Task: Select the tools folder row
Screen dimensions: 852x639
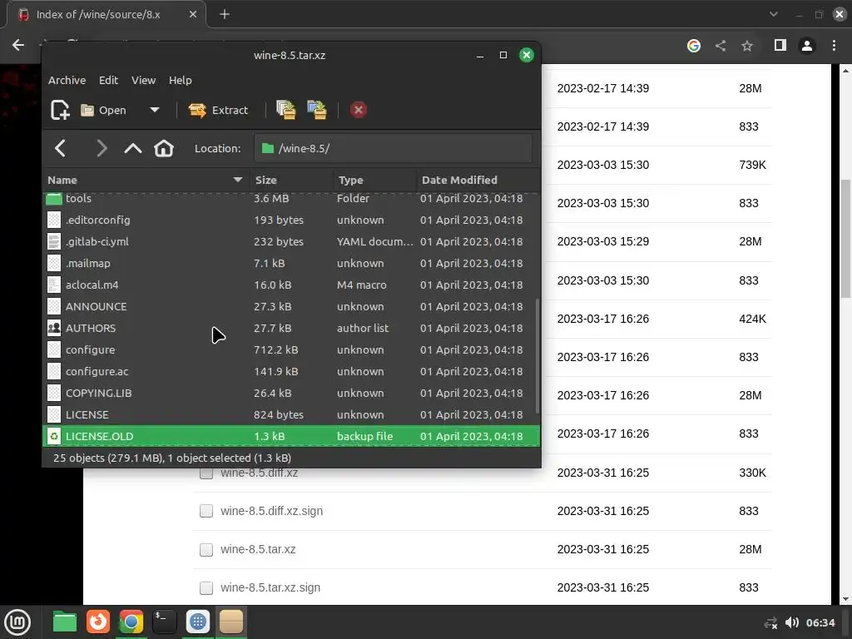Action: coord(291,198)
